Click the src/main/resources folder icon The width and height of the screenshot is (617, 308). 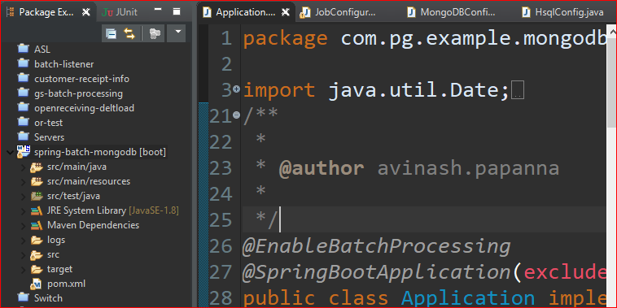click(37, 181)
